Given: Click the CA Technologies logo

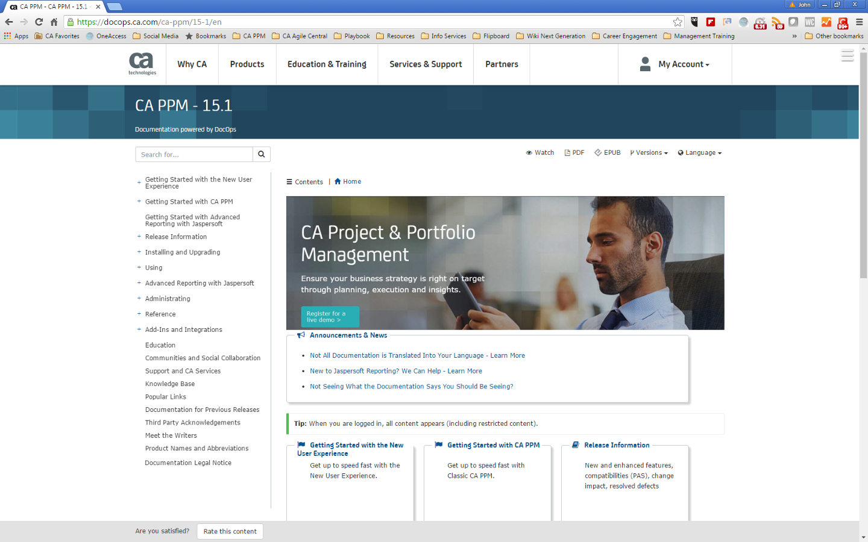Looking at the screenshot, I should click(x=142, y=64).
